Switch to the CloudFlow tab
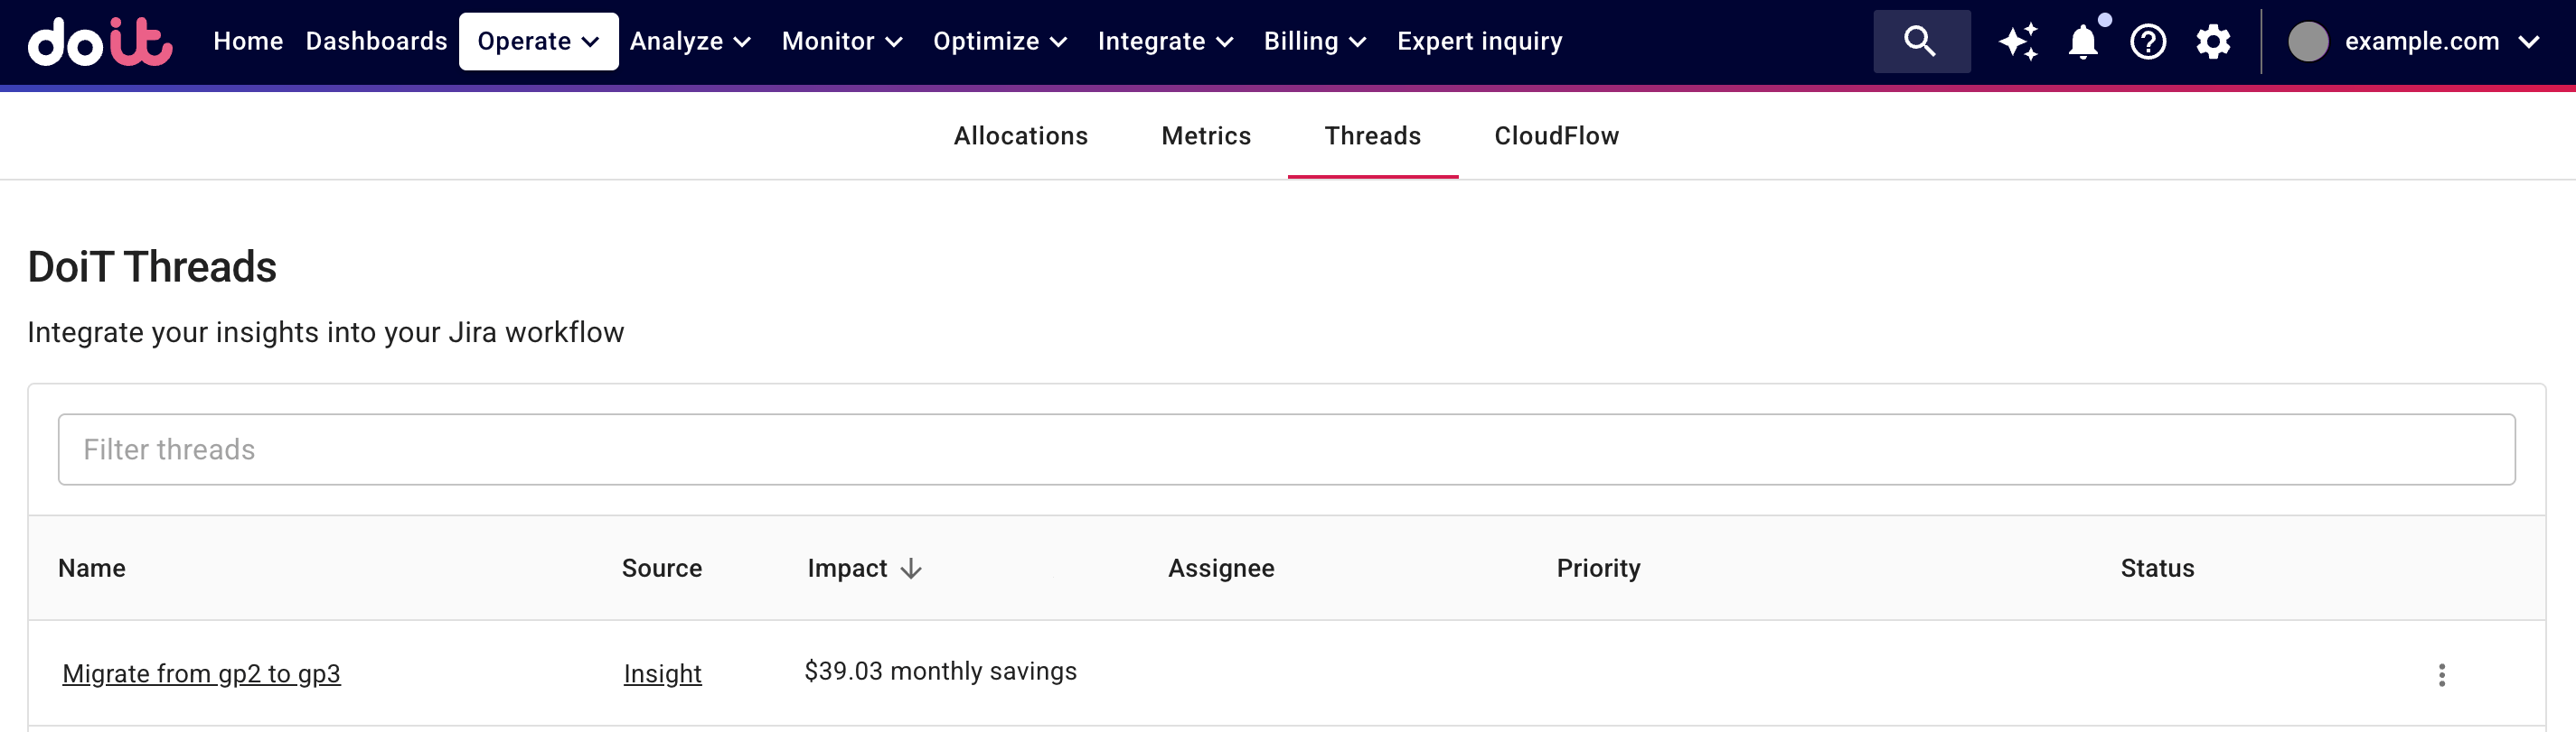This screenshot has height=732, width=2576. tap(1556, 135)
